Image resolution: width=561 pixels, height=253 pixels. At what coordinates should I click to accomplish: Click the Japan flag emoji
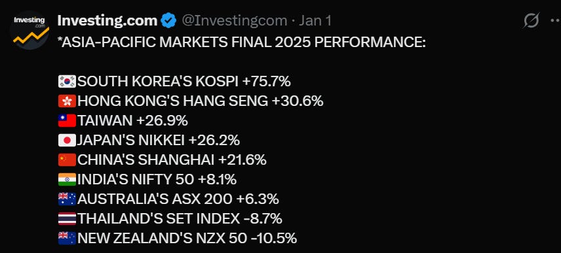(x=67, y=141)
